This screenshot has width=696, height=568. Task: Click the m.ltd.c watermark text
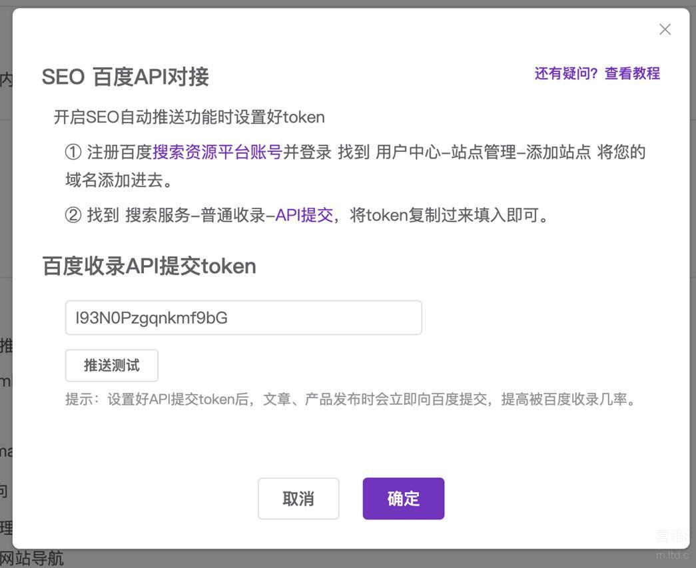click(x=671, y=555)
